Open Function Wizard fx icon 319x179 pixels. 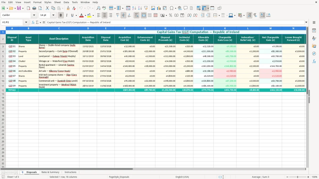[x=33, y=22]
